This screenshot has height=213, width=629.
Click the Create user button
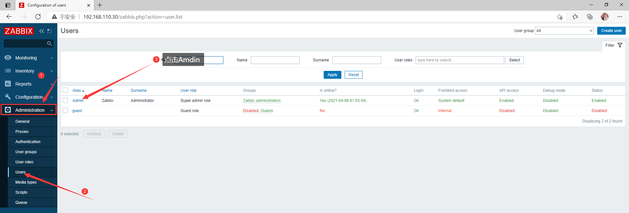point(611,31)
